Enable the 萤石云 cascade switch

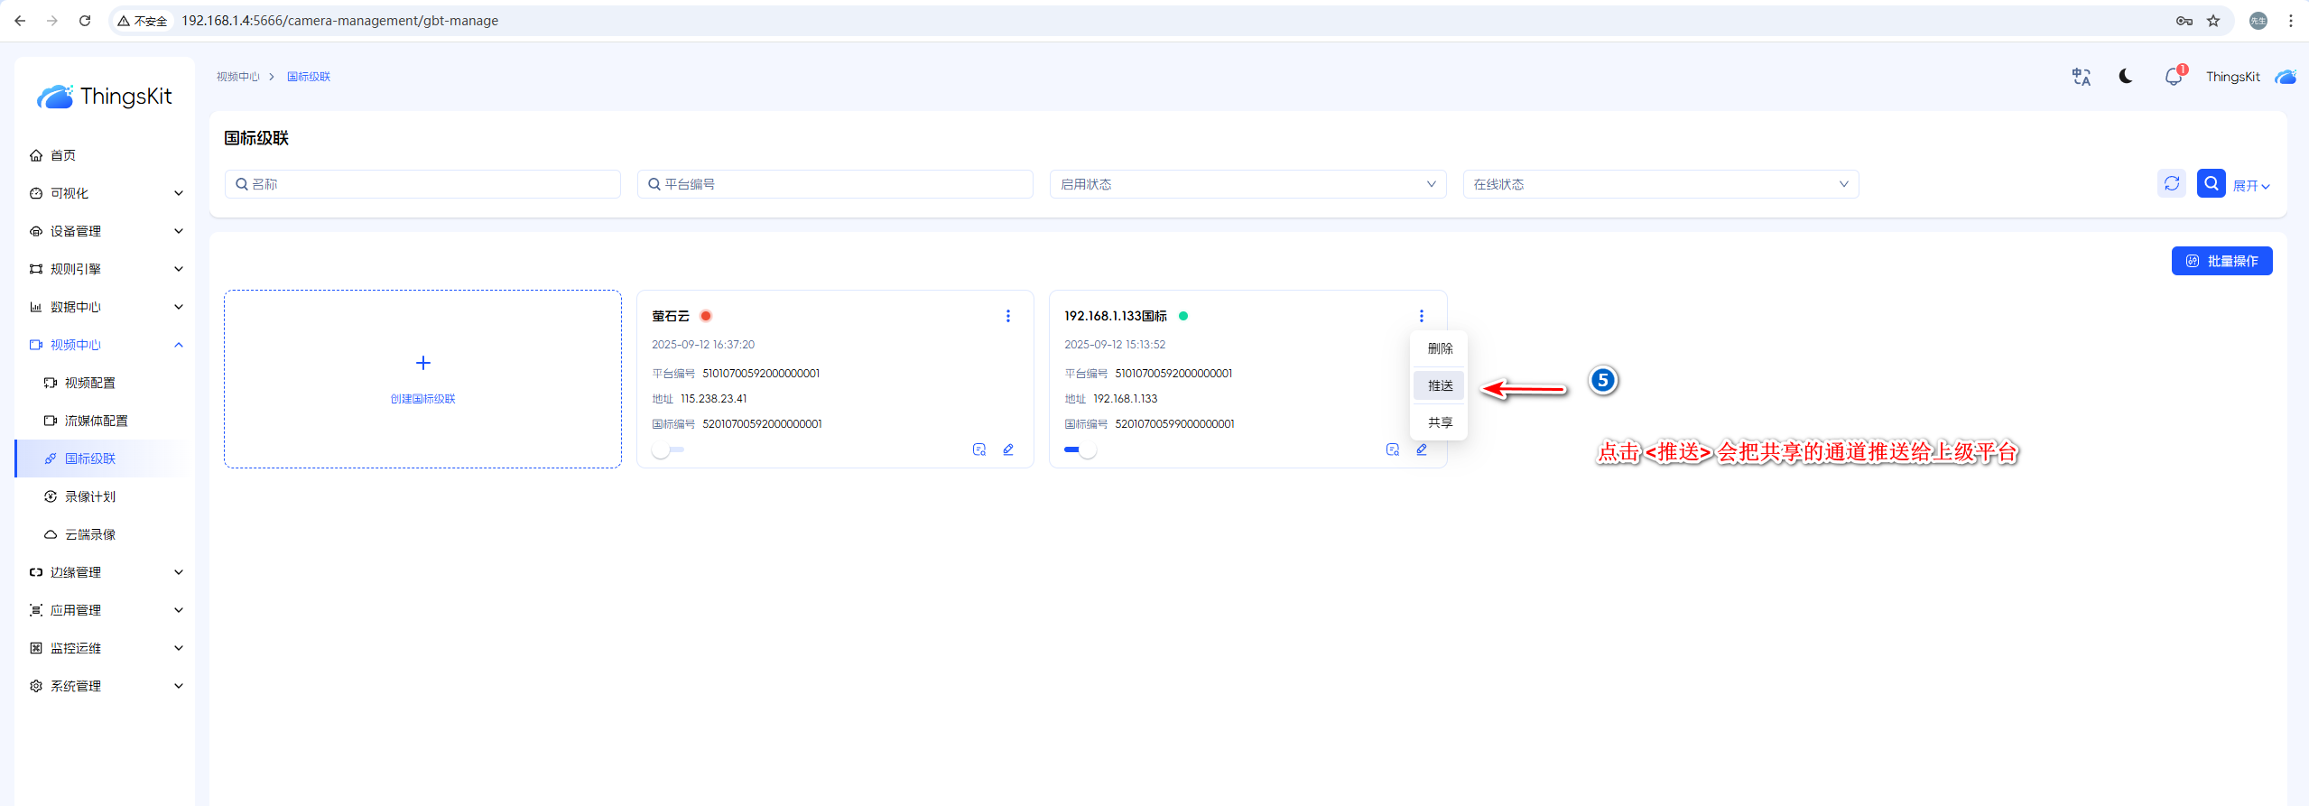[668, 449]
